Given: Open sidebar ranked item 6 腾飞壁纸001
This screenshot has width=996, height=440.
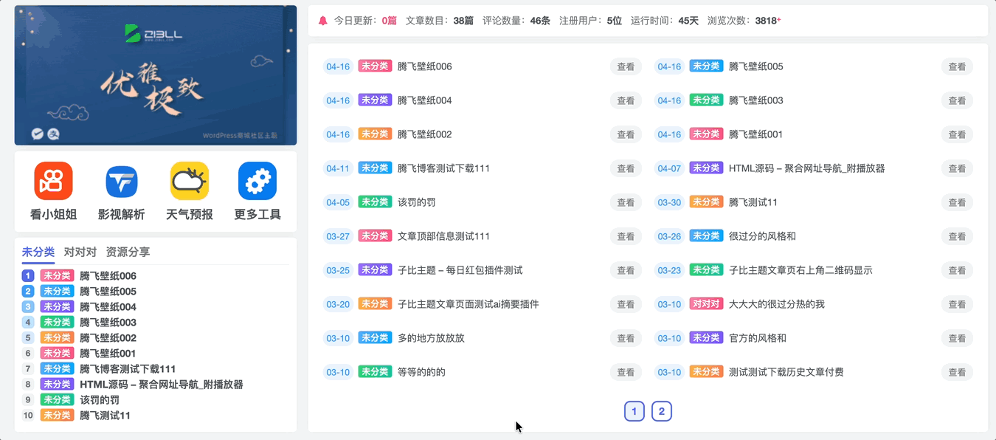Looking at the screenshot, I should [x=108, y=353].
